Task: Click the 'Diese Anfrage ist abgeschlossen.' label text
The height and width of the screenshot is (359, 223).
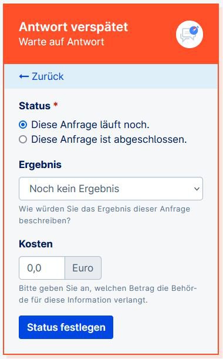Action: [109, 139]
